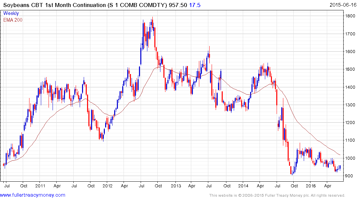Screen dimensions: 360x200
Task: Click the 1000 price axis label
Action: pyautogui.click(x=350, y=158)
